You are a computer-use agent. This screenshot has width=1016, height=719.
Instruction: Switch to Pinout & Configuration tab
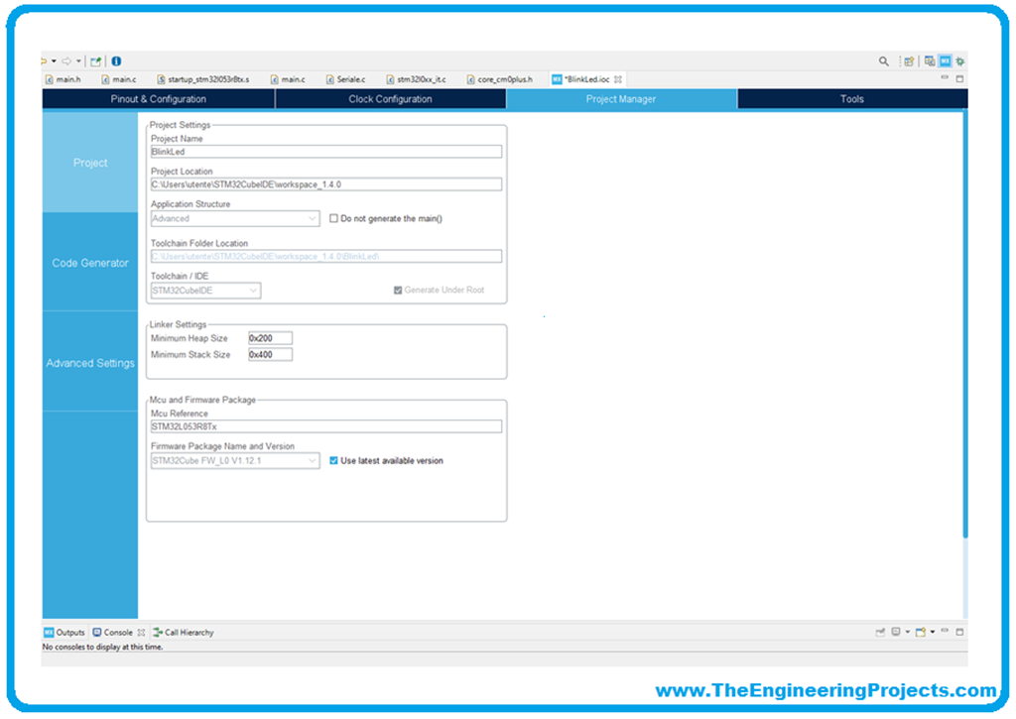click(158, 99)
